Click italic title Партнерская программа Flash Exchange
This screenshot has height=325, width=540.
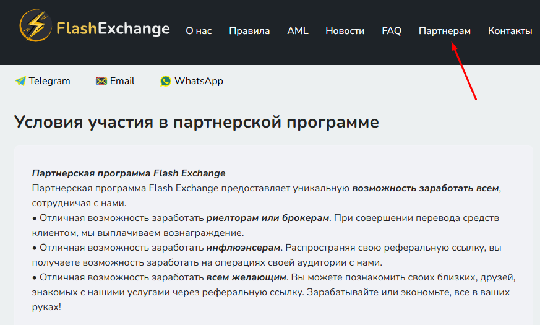[x=129, y=173]
